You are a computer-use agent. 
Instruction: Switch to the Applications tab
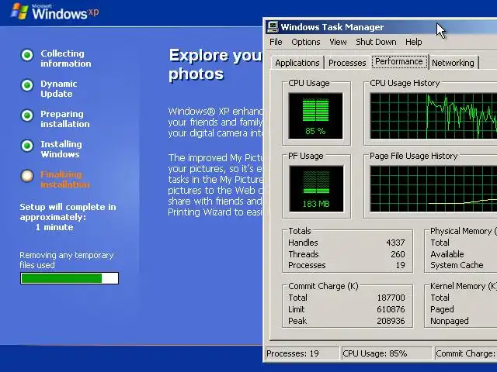(x=297, y=63)
